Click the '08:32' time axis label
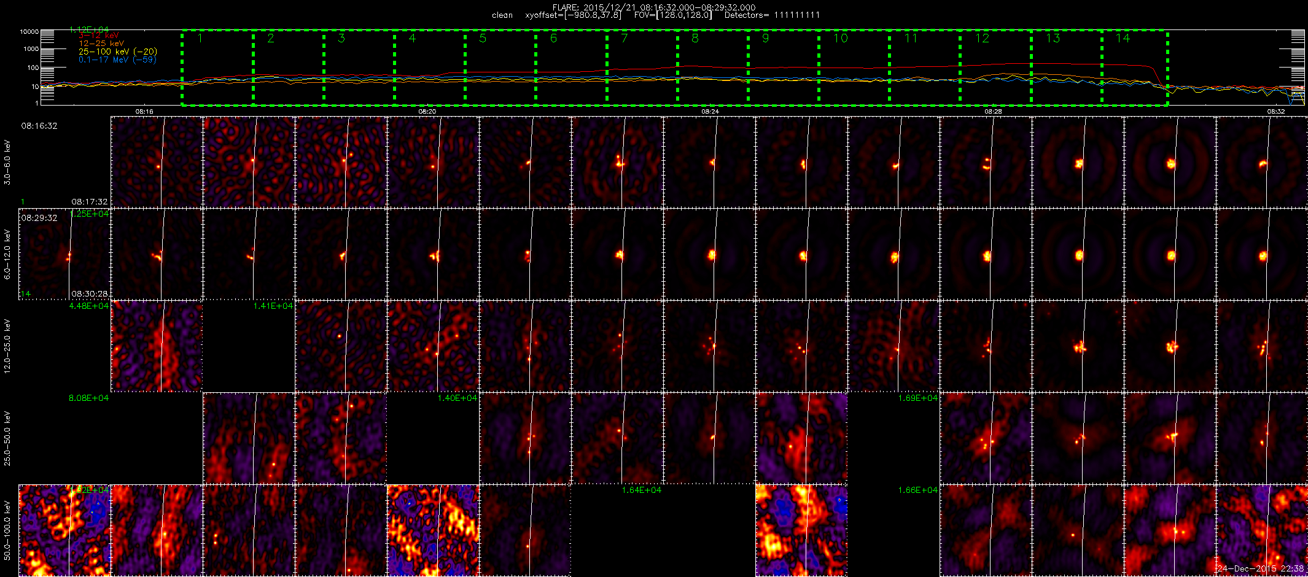1308x577 pixels. coord(1276,112)
